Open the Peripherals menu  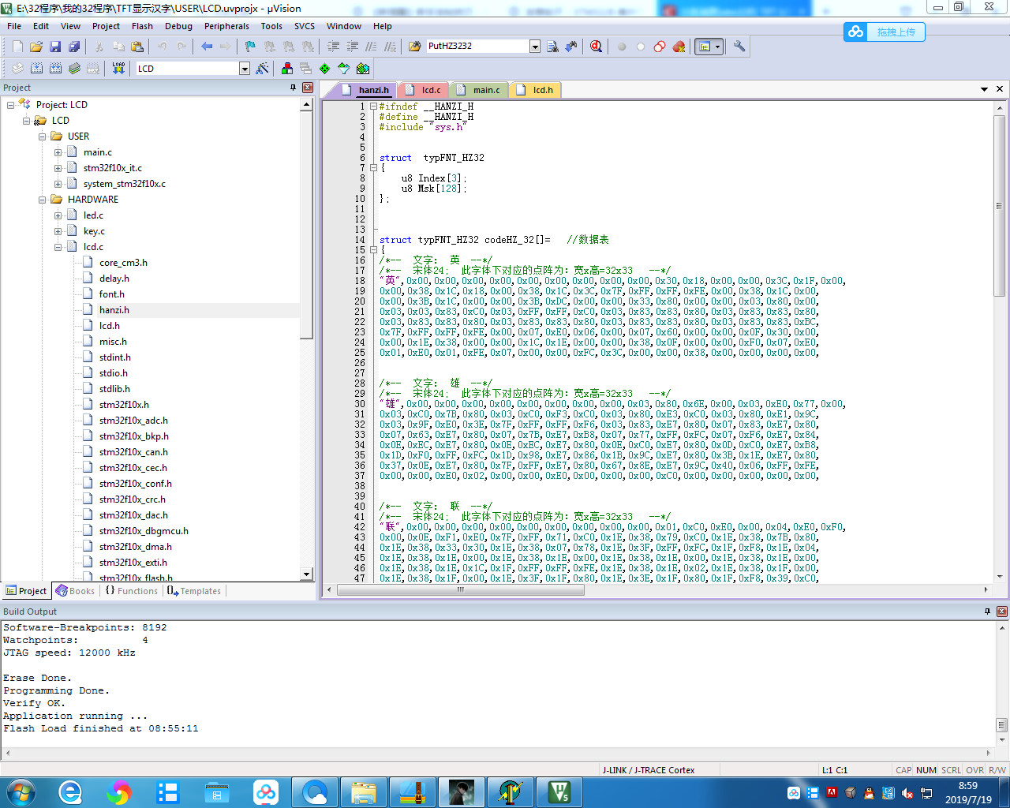[226, 26]
